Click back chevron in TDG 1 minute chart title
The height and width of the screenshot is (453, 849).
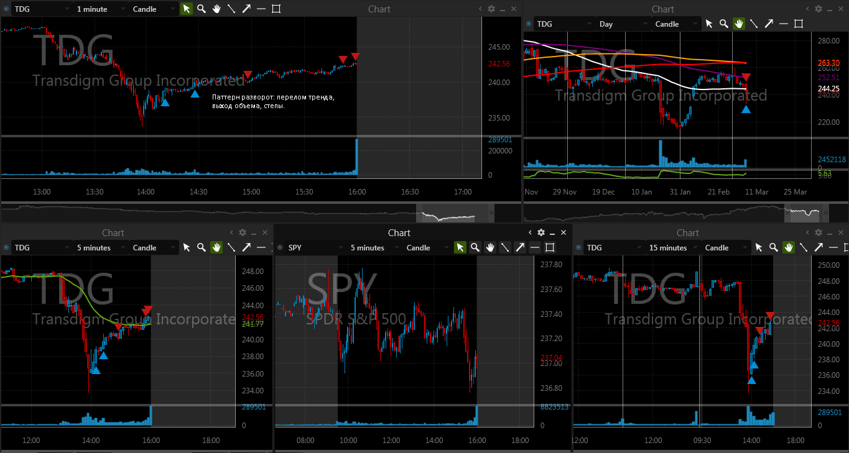tap(480, 9)
